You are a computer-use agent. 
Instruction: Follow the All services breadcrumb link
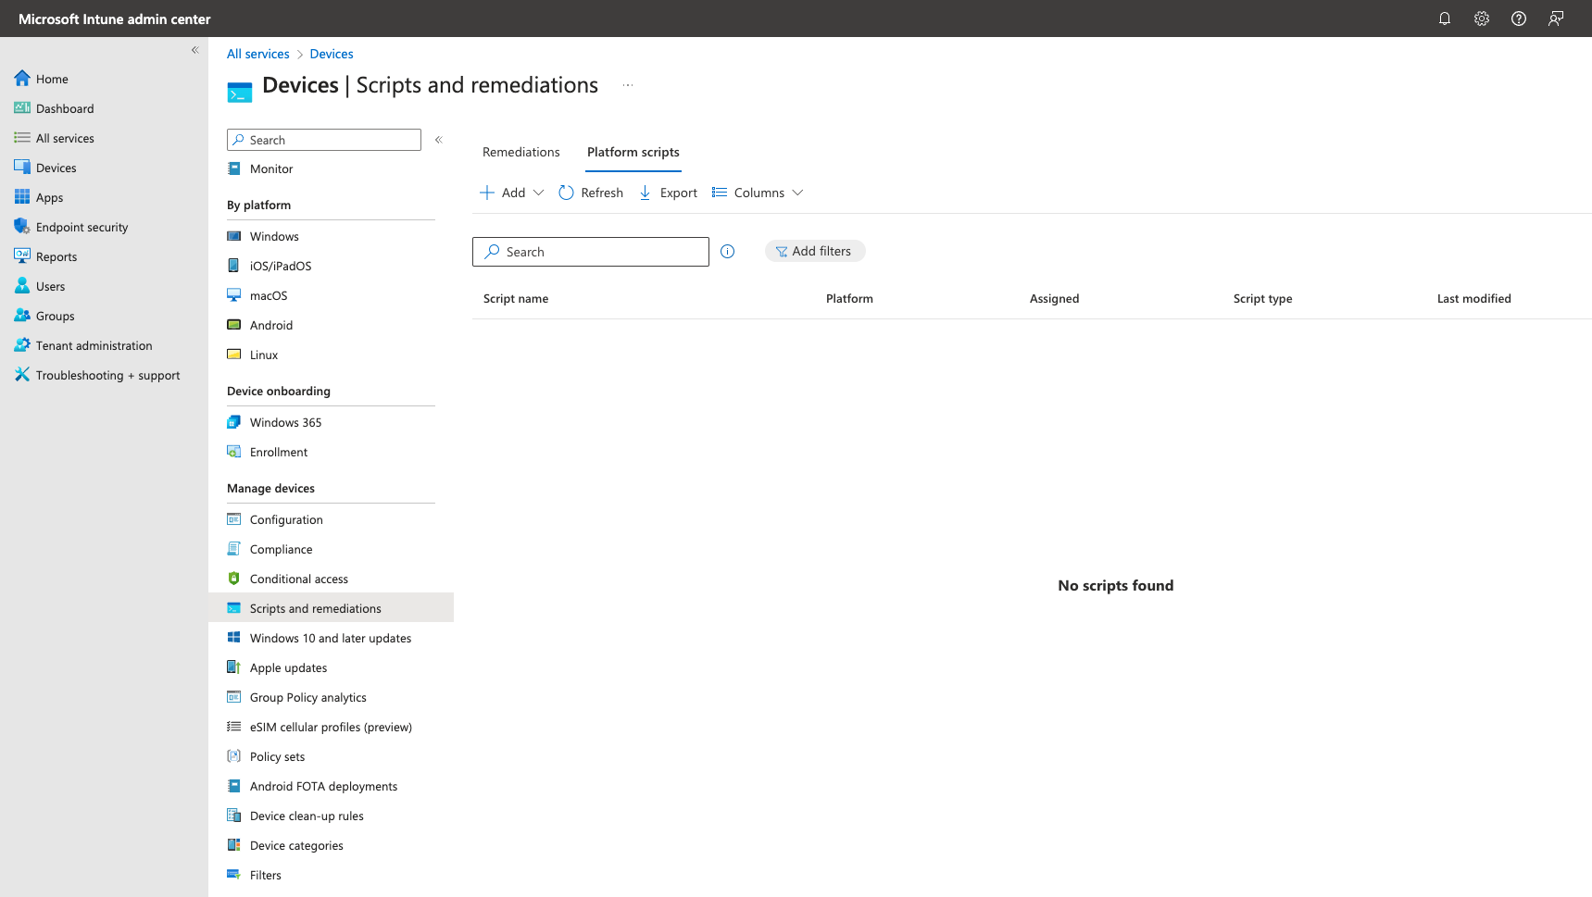[258, 54]
